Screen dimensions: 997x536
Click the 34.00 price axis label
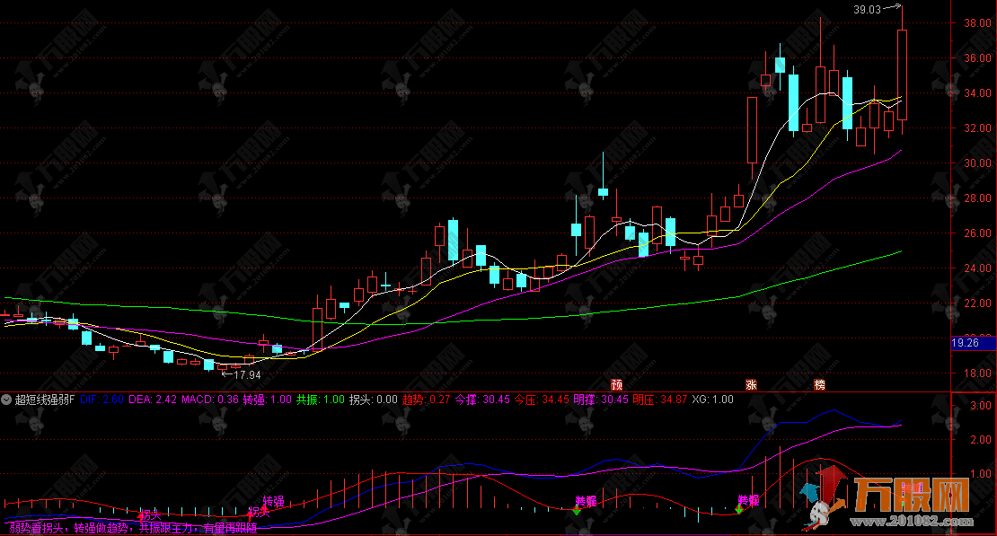[x=978, y=92]
